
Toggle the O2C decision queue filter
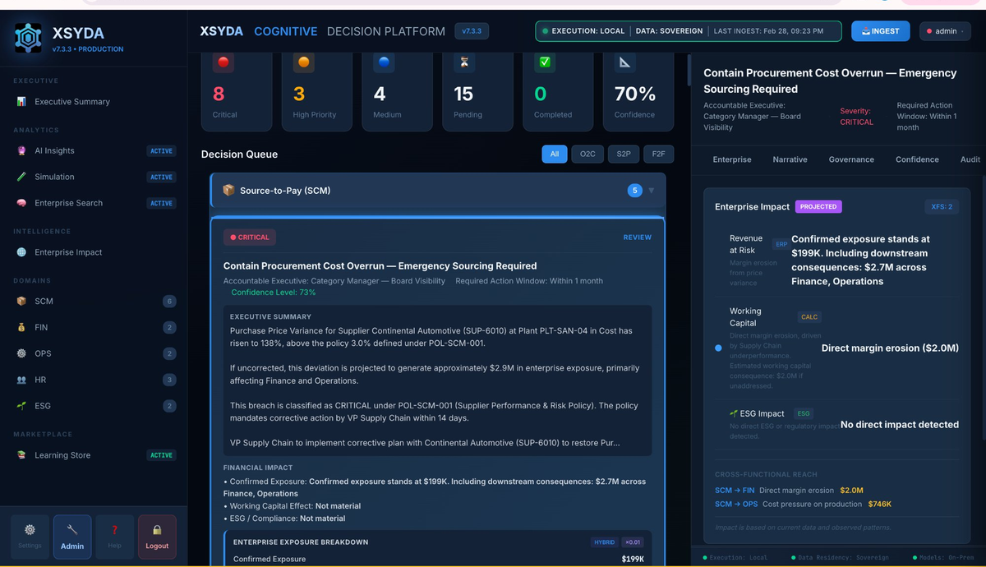[x=587, y=154]
